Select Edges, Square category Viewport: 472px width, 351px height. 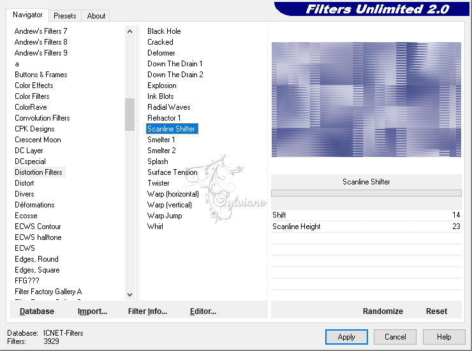pos(38,270)
